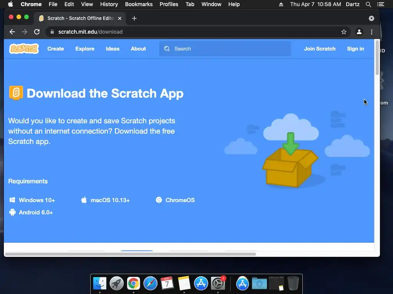This screenshot has width=393, height=294.
Task: Open the Chrome profile avatar icon
Action: [x=359, y=32]
